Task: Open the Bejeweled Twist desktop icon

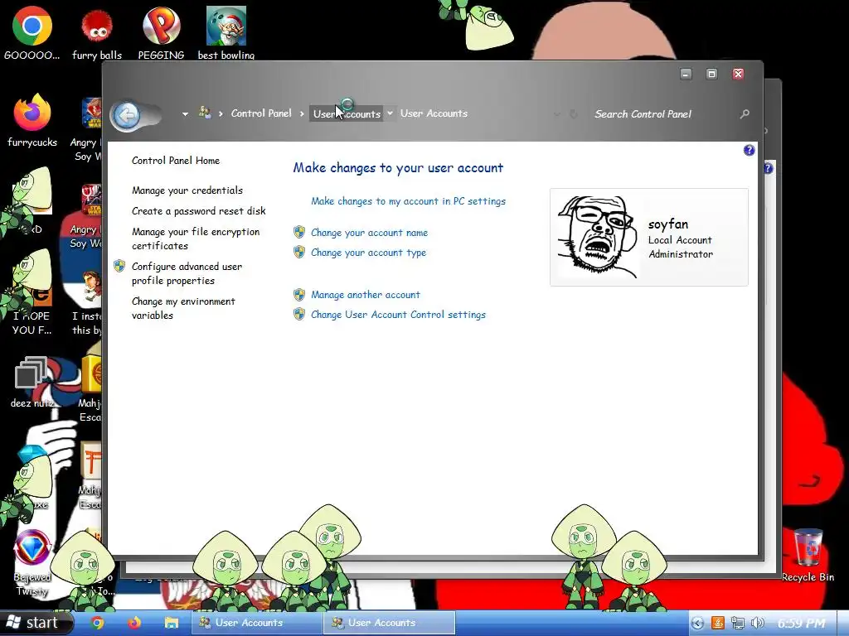Action: (x=32, y=562)
